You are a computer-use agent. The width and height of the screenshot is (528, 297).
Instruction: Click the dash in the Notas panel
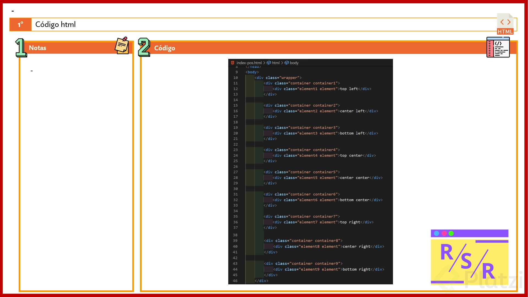pos(32,71)
